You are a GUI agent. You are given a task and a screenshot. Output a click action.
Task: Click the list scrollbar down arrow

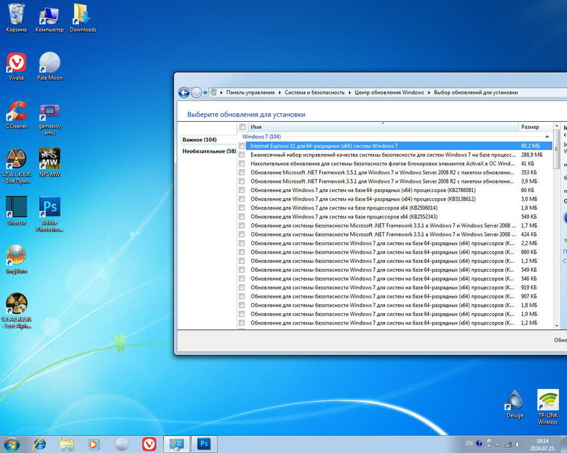pos(556,326)
